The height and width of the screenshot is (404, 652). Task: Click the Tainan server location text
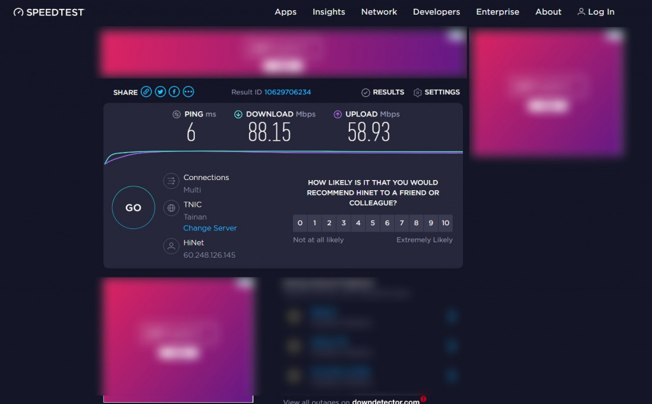(x=195, y=217)
